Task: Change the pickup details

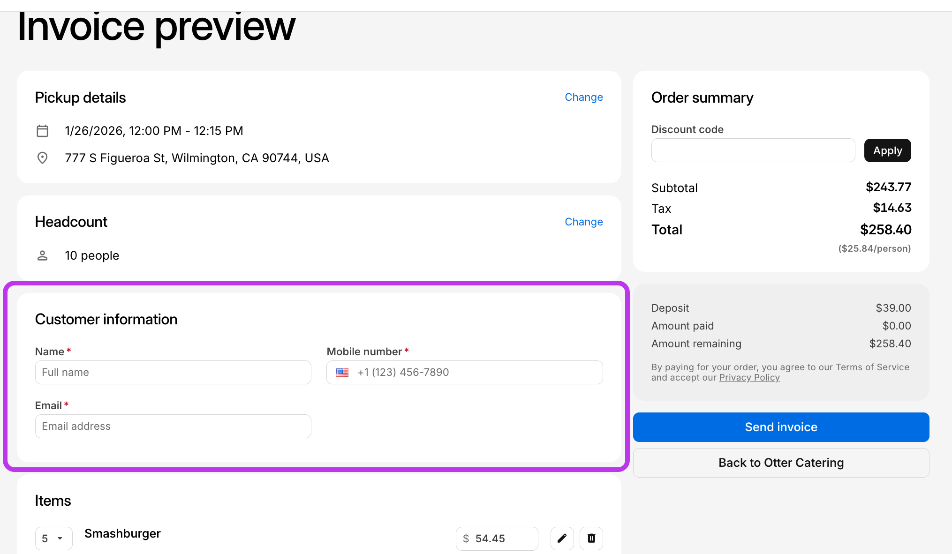Action: click(583, 97)
